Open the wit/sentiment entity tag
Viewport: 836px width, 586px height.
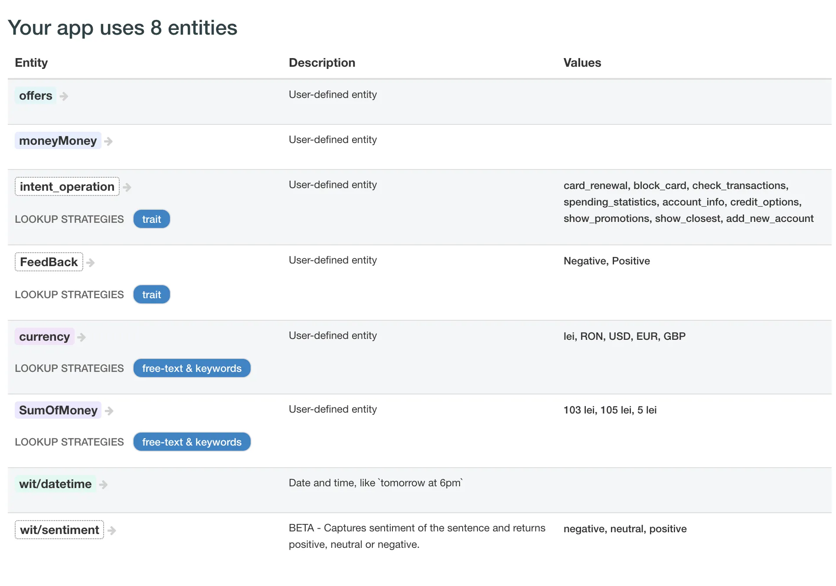pos(59,530)
